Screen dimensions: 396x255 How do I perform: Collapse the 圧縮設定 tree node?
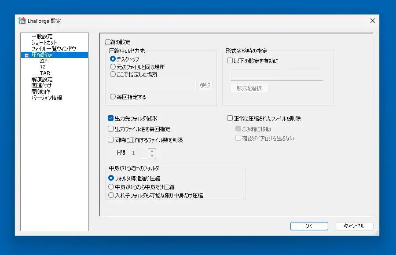26,55
